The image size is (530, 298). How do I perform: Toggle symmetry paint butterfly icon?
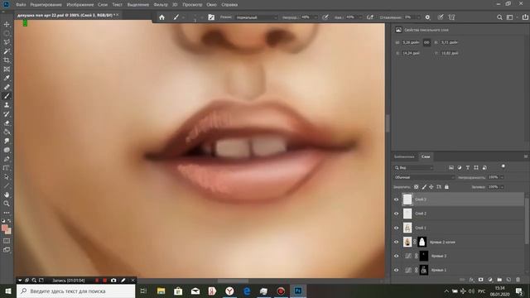pos(451,17)
